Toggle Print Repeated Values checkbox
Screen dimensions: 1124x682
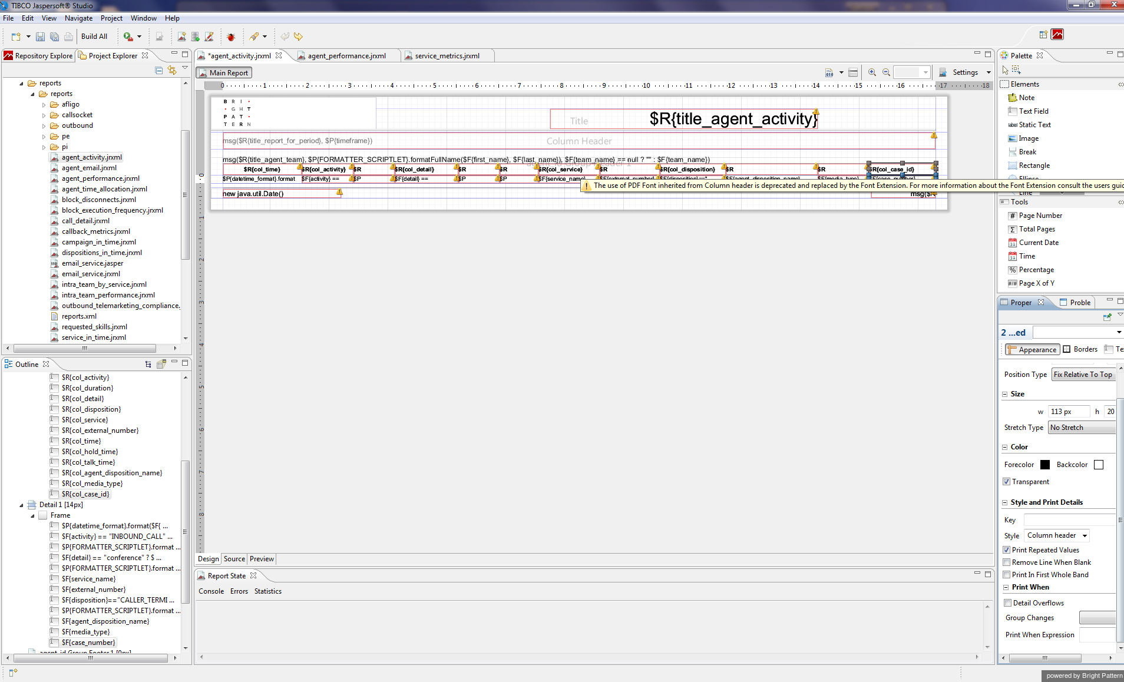(1007, 550)
